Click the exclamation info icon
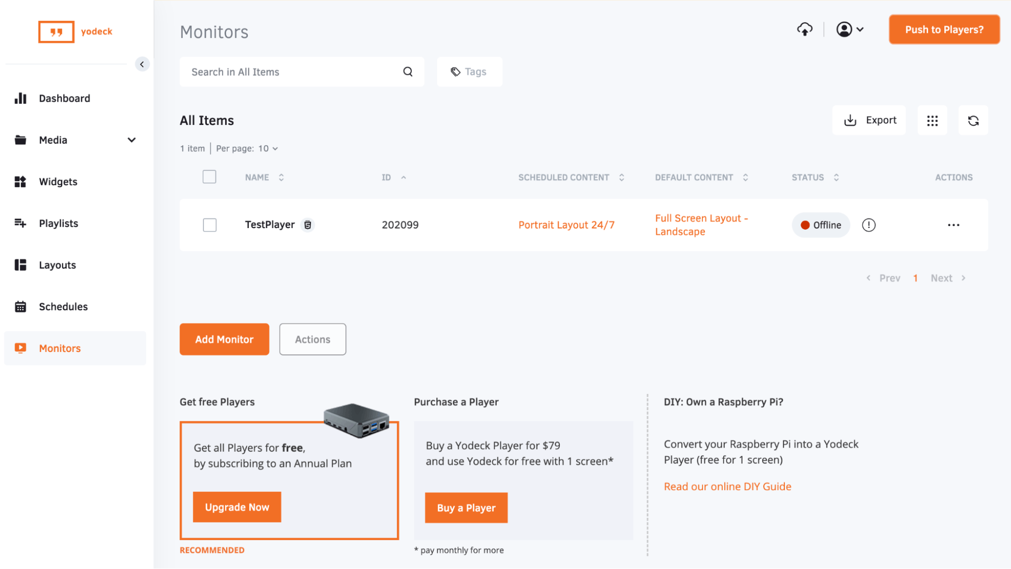 (868, 225)
